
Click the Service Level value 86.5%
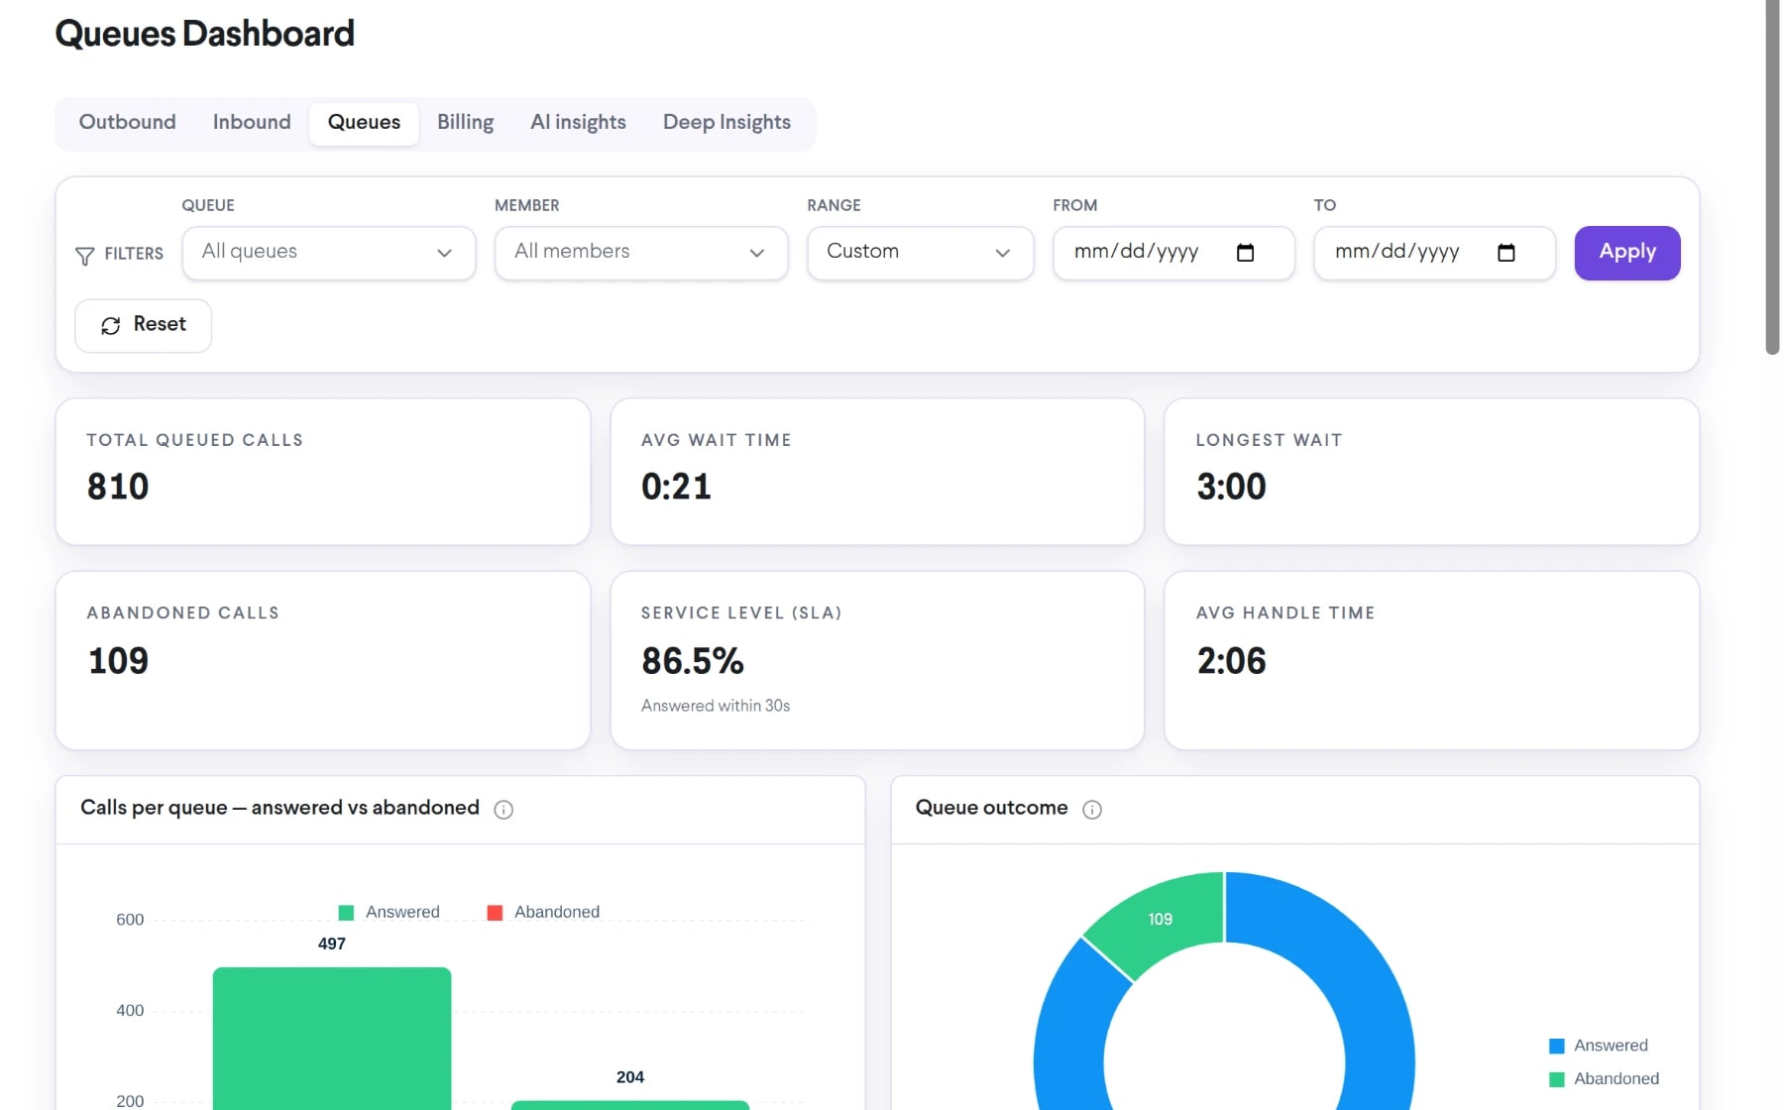(693, 661)
